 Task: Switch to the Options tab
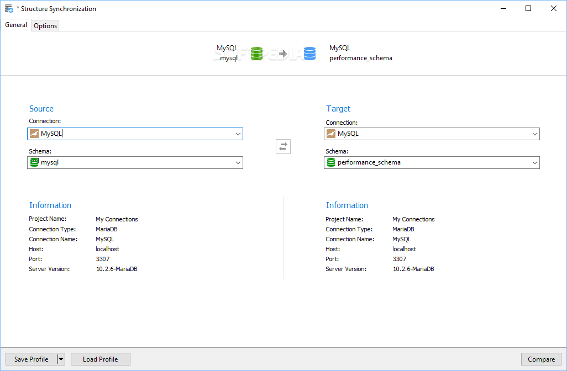click(x=45, y=25)
